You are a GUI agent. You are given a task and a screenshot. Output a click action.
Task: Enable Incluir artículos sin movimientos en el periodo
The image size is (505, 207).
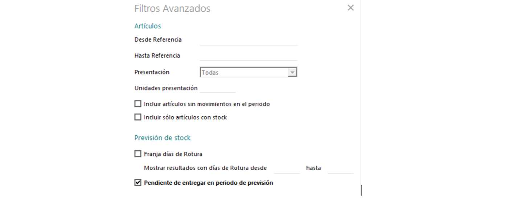pos(138,104)
